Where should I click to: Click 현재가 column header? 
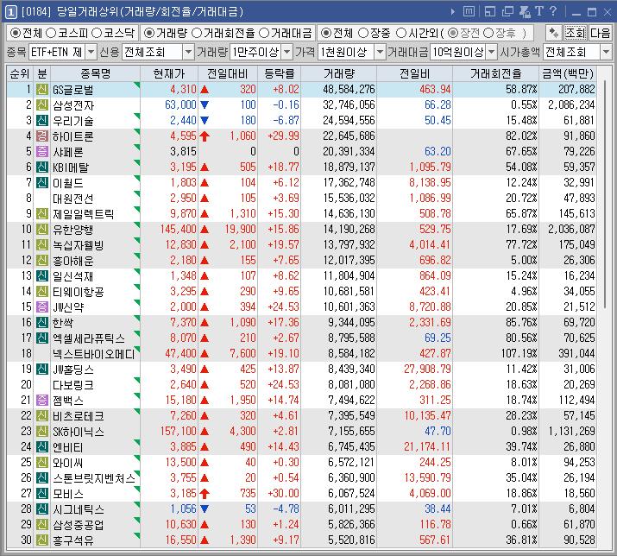169,73
